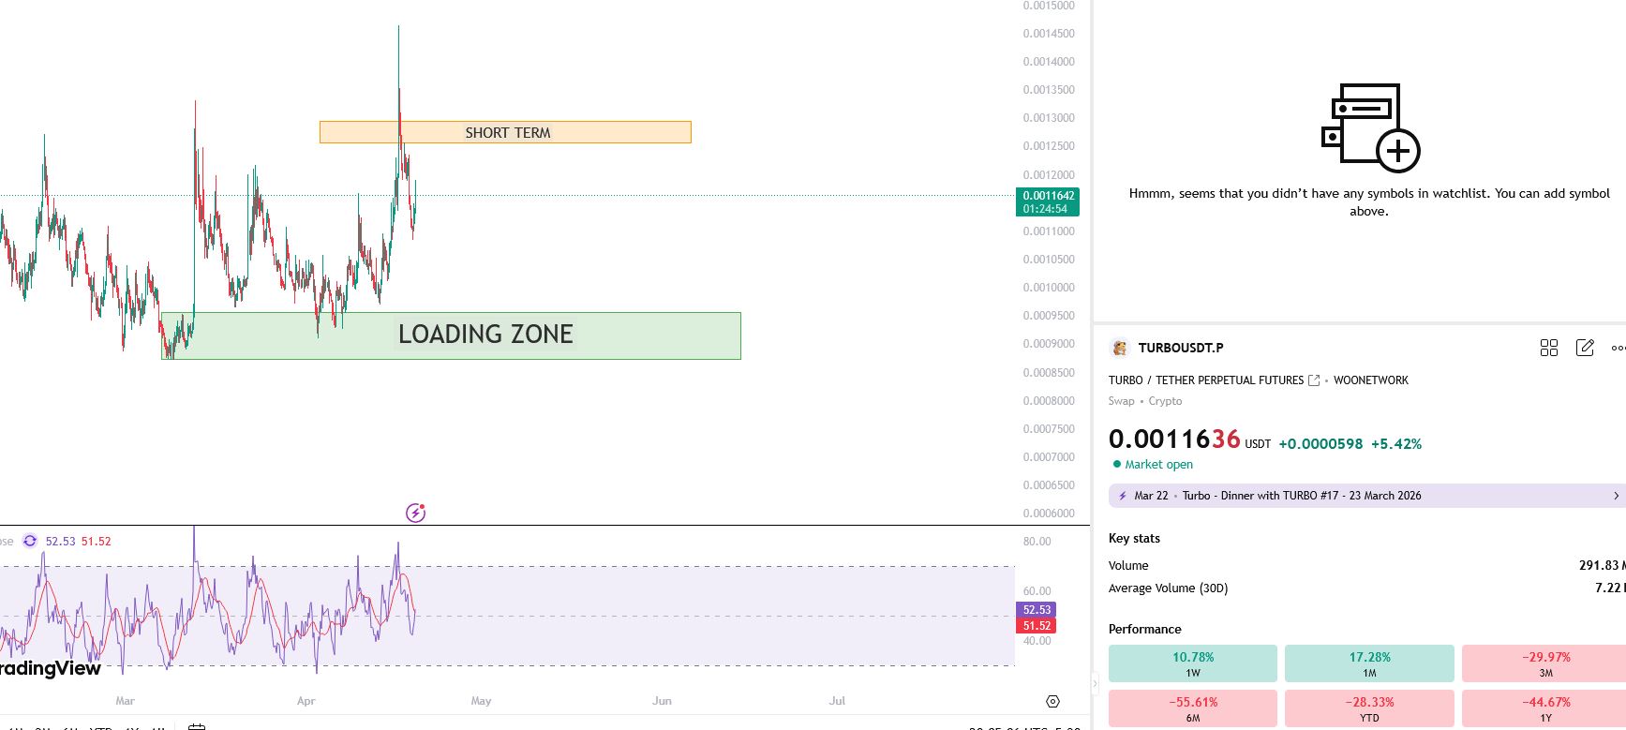Click the Swap label under symbol description
Screen dimensions: 1626x730
[x=1121, y=401]
